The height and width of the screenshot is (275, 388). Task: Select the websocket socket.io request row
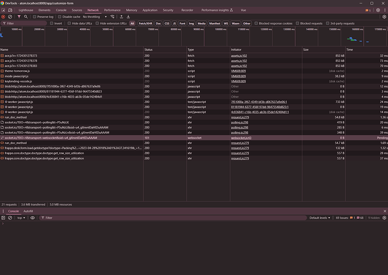194,137
